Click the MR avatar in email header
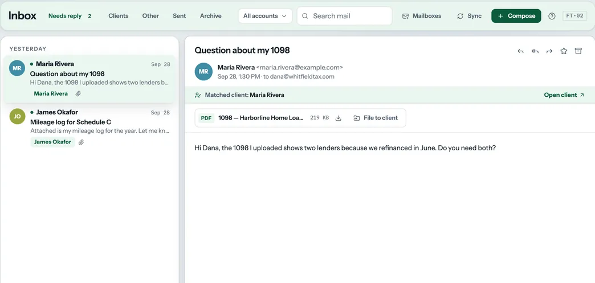The width and height of the screenshot is (595, 283). point(203,71)
